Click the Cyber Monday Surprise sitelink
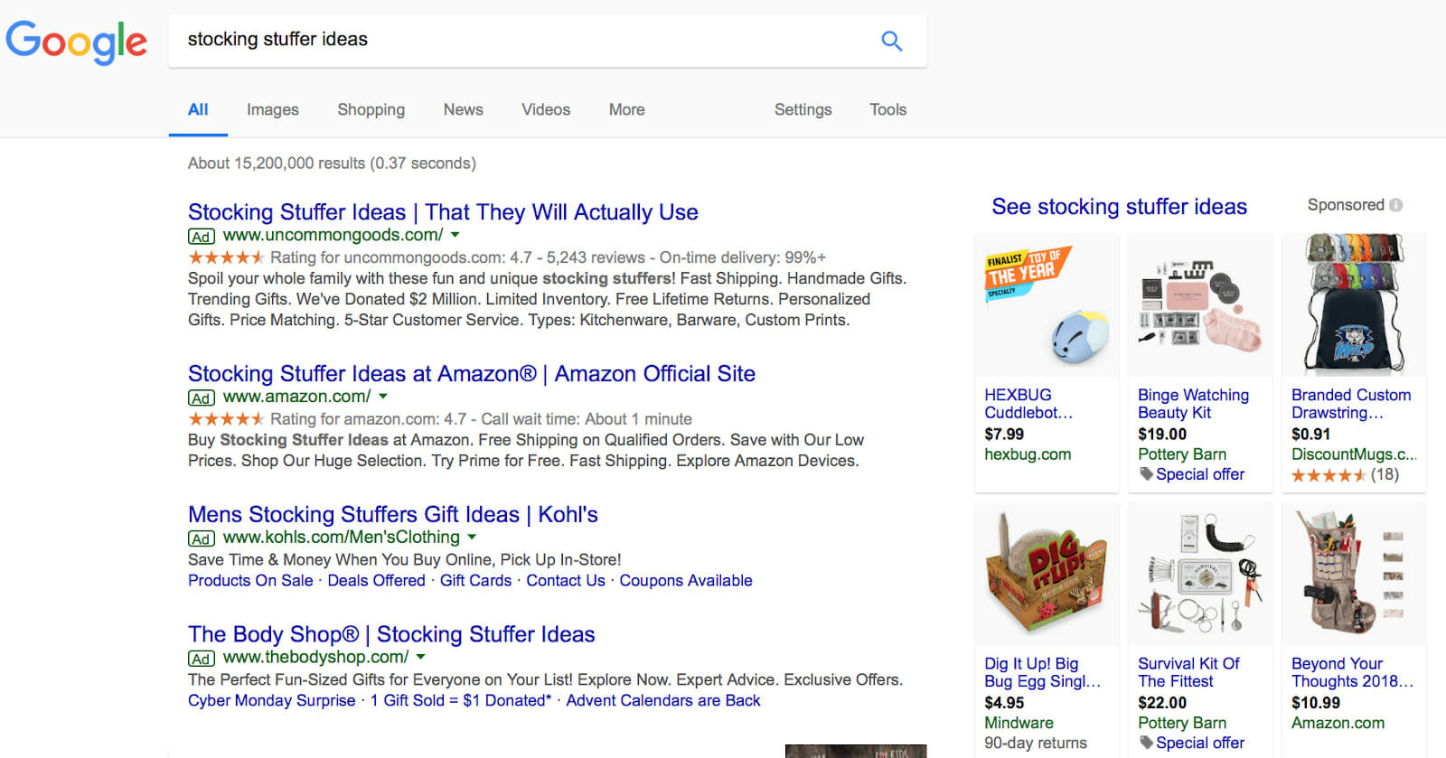Image resolution: width=1446 pixels, height=758 pixels. point(271,700)
